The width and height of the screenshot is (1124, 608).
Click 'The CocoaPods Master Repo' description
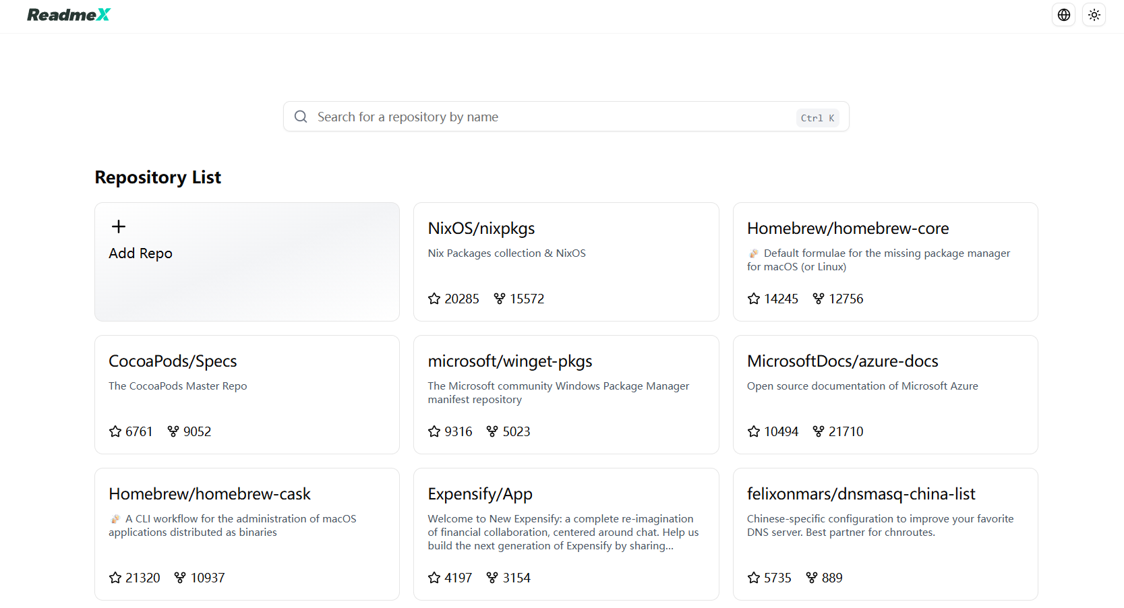tap(178, 386)
